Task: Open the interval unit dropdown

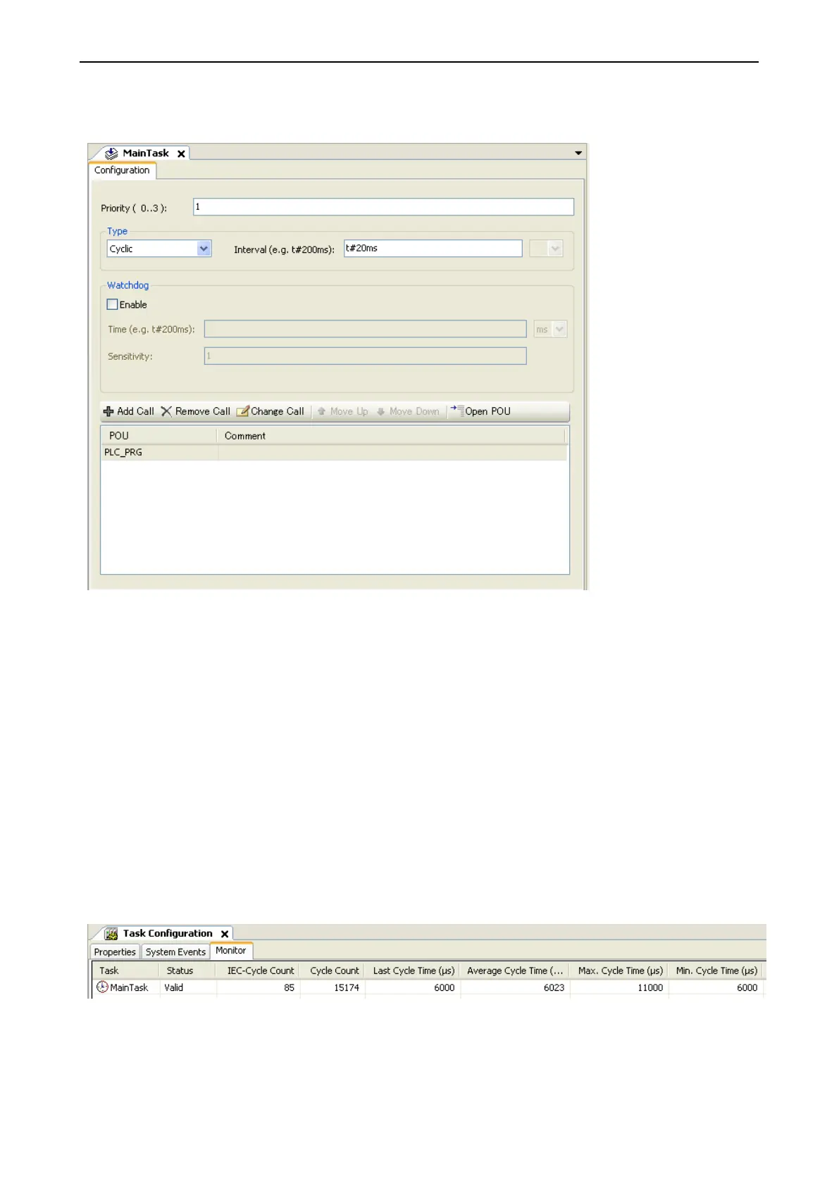Action: (x=554, y=249)
